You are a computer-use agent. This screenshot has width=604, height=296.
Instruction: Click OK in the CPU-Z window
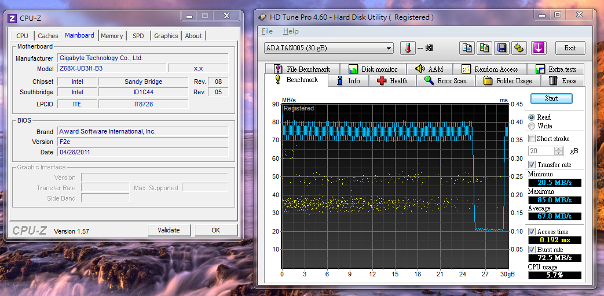pyautogui.click(x=215, y=230)
